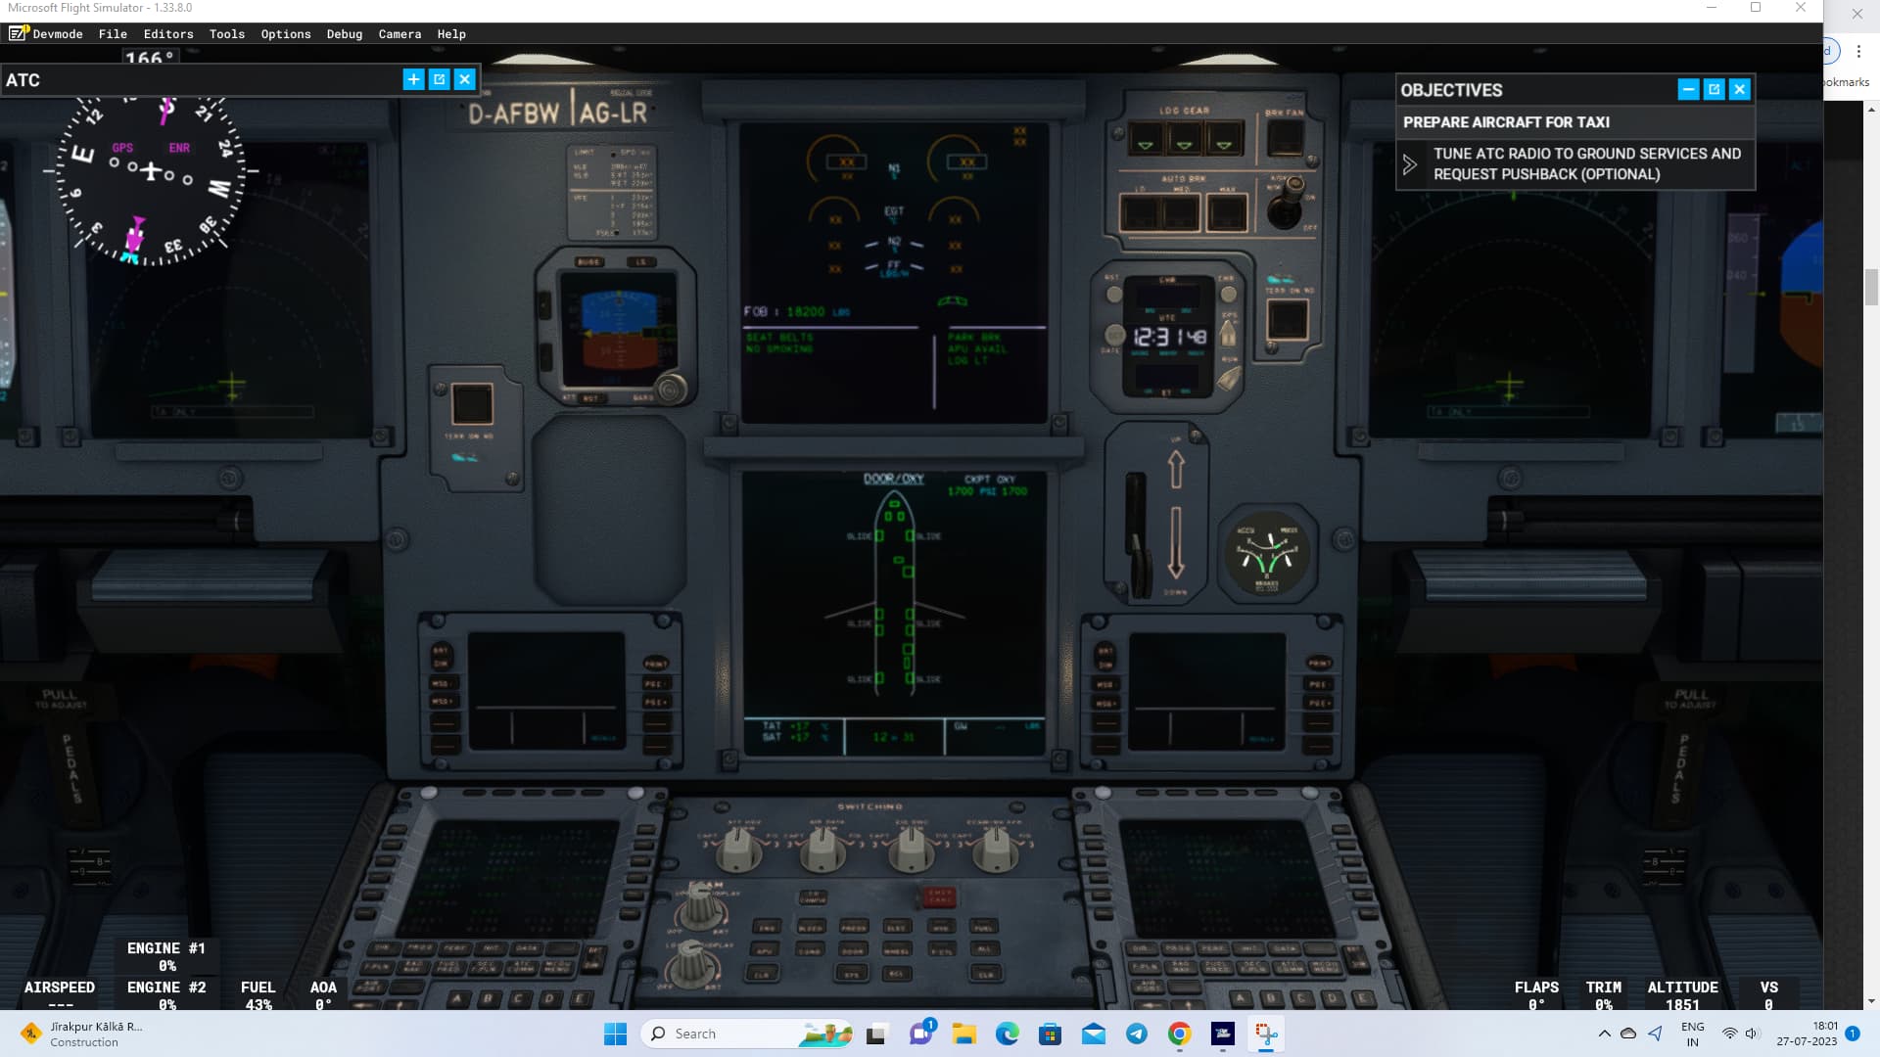Viewport: 1880px width, 1057px height.
Task: Click the clock DATE knob
Action: (1113, 335)
